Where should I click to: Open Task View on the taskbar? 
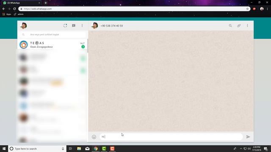[70, 149]
